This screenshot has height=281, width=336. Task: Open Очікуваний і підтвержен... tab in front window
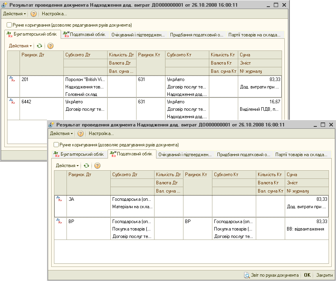[185, 155]
